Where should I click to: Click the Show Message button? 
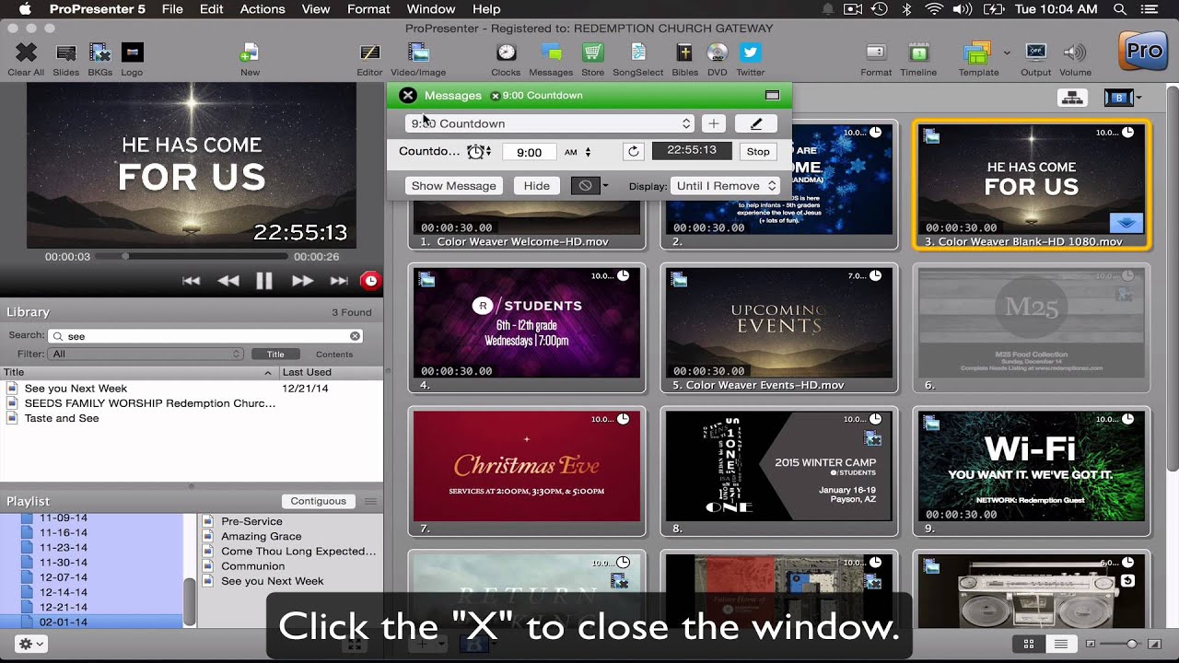coord(454,186)
